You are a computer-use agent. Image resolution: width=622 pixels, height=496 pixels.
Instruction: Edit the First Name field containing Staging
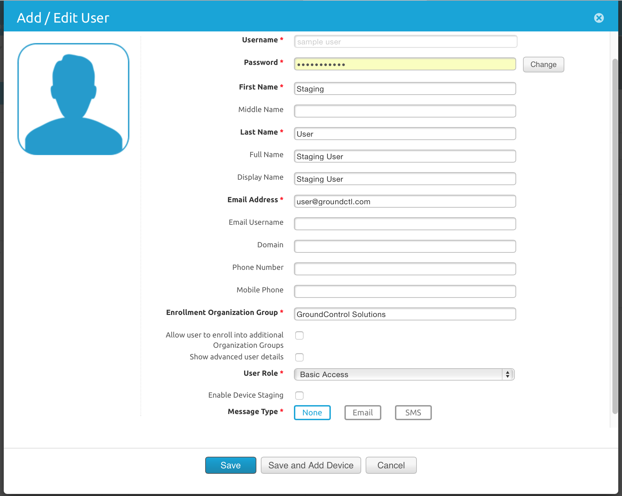pos(405,88)
